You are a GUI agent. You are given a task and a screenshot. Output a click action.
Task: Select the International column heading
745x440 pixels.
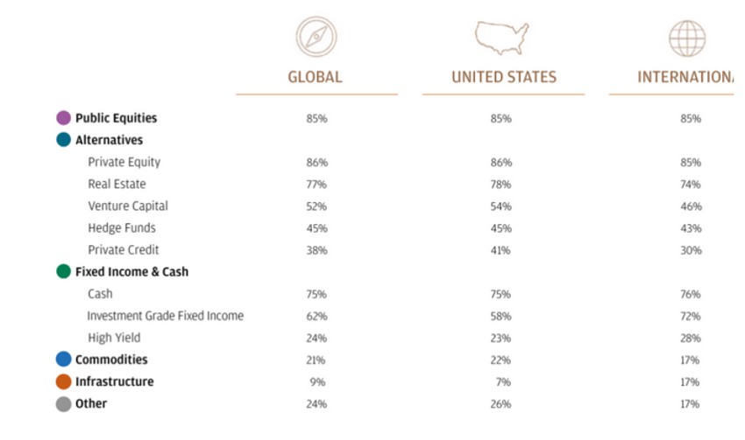(x=685, y=77)
